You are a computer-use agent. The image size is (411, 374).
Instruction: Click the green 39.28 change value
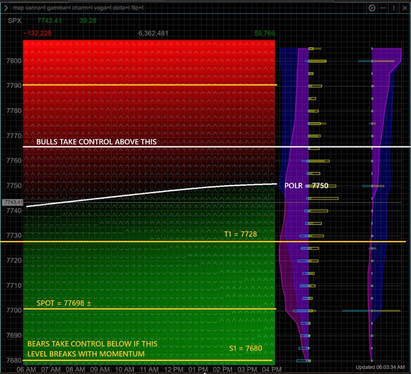pyautogui.click(x=88, y=21)
